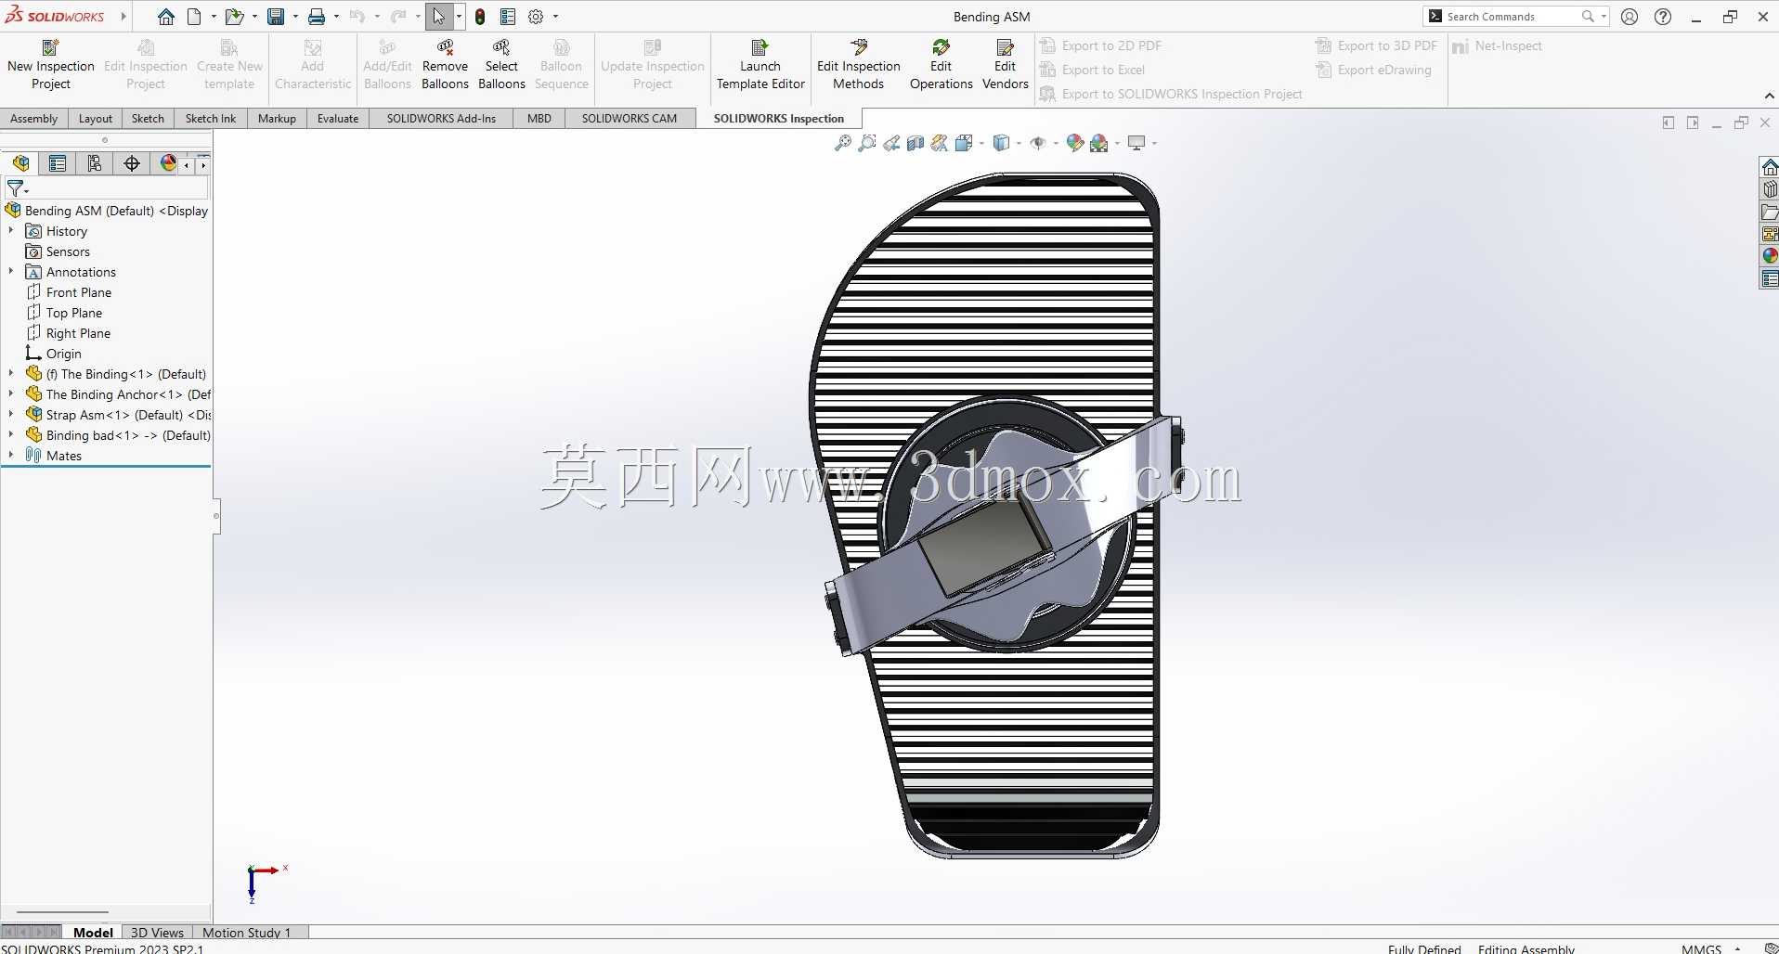Viewport: 1779px width, 954px height.
Task: Click the Select cursor tool
Action: click(x=439, y=17)
